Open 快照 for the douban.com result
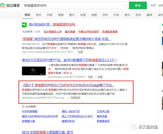Viewport: 163px width, 134px height. (90, 77)
